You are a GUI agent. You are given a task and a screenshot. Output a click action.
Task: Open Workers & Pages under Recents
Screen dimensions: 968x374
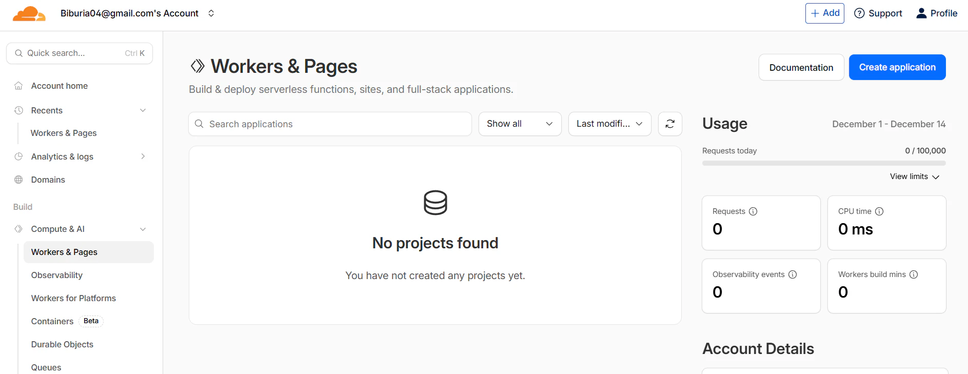(64, 133)
